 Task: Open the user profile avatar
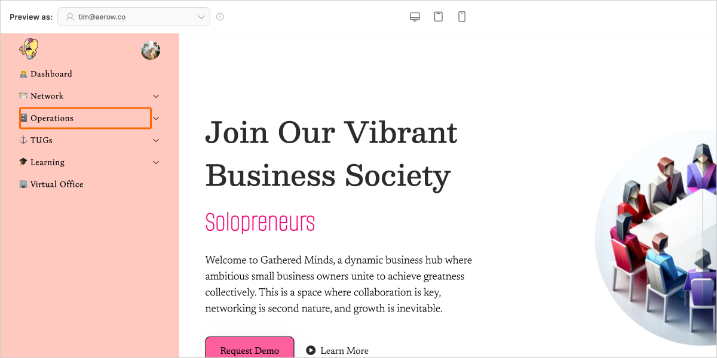151,50
